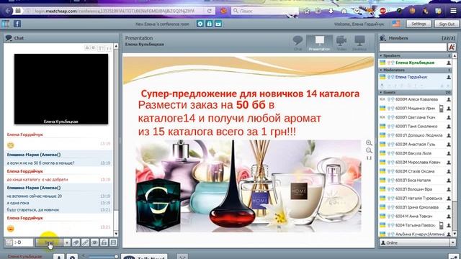Switch to the Chat view tab
This screenshot has width=461, height=259.
tap(297, 43)
